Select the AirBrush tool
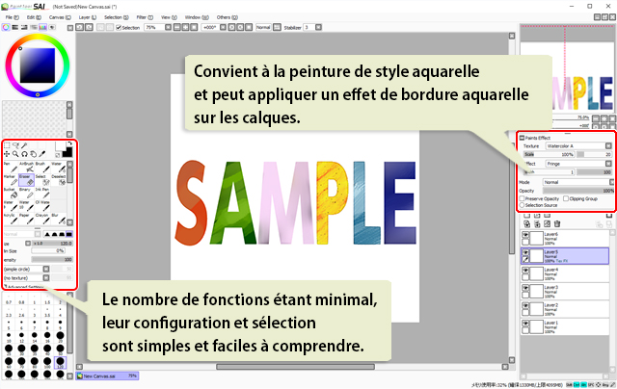 tap(27, 167)
